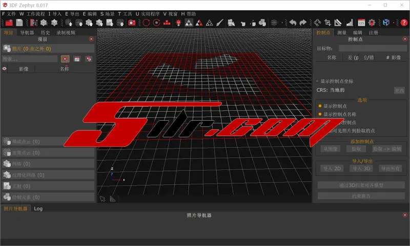The height and width of the screenshot is (246, 410).
Task: Switch to the 测量 tab
Action: pyautogui.click(x=342, y=33)
